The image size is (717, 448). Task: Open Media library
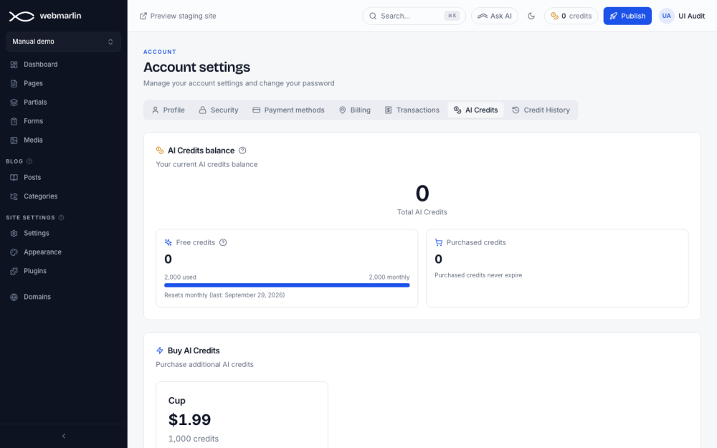pos(63,140)
